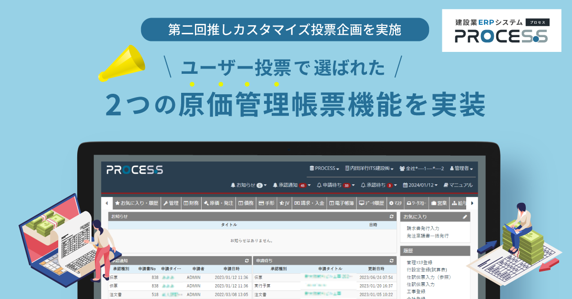Open the お知らせ bell notifications

(x=249, y=185)
